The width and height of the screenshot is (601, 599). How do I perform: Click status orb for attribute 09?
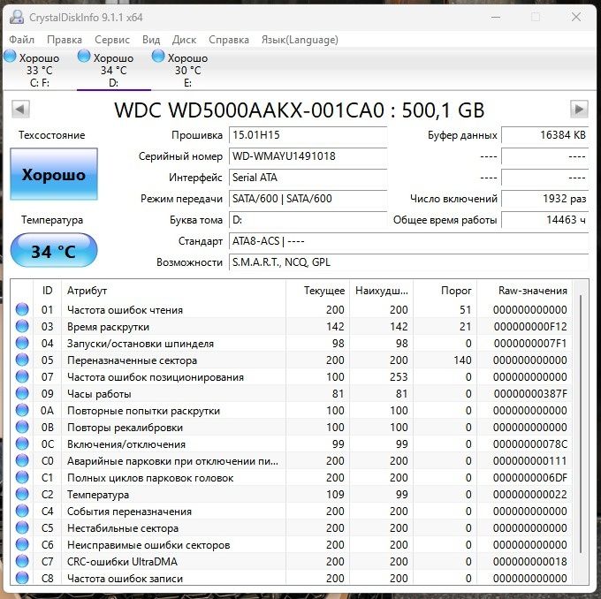pos(22,393)
